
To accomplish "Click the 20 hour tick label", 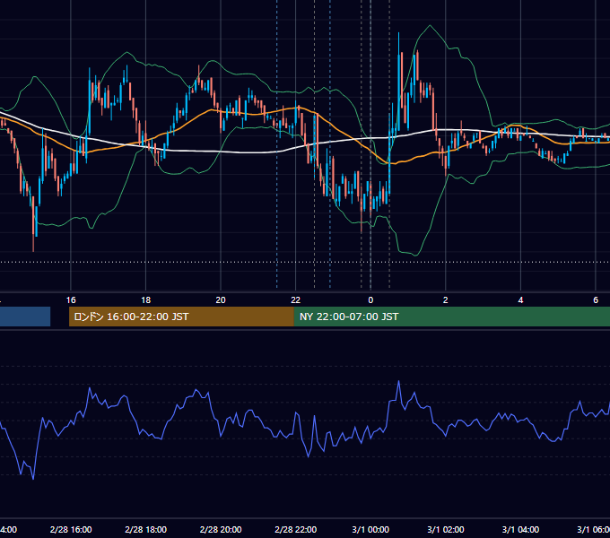I will click(x=221, y=300).
